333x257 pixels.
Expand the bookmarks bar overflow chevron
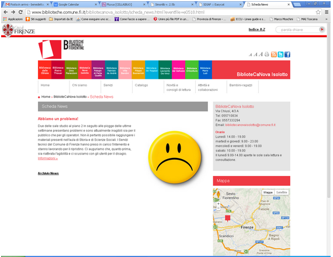(x=327, y=19)
